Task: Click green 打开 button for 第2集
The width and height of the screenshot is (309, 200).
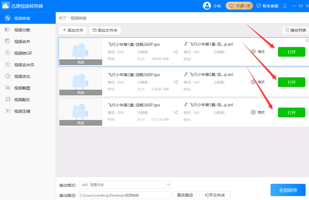Action: (292, 82)
